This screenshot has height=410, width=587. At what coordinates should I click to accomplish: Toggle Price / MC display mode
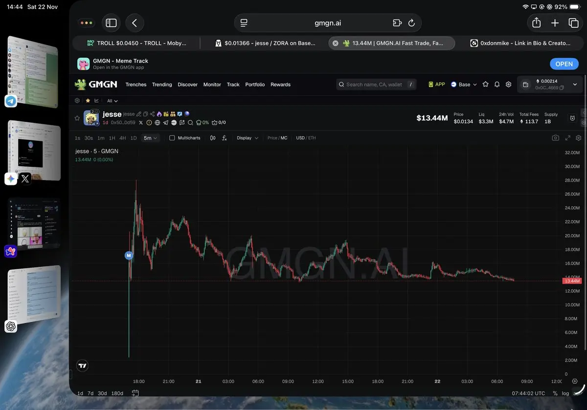point(277,138)
